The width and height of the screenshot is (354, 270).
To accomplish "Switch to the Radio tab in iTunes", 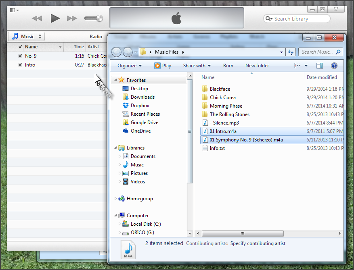I will tap(96, 37).
